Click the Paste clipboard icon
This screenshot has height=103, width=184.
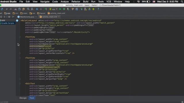23,9
